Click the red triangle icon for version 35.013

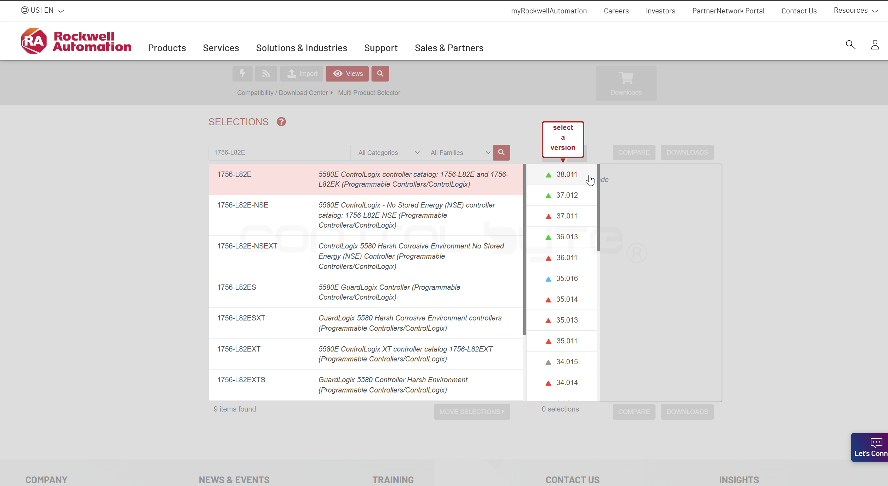(x=548, y=320)
